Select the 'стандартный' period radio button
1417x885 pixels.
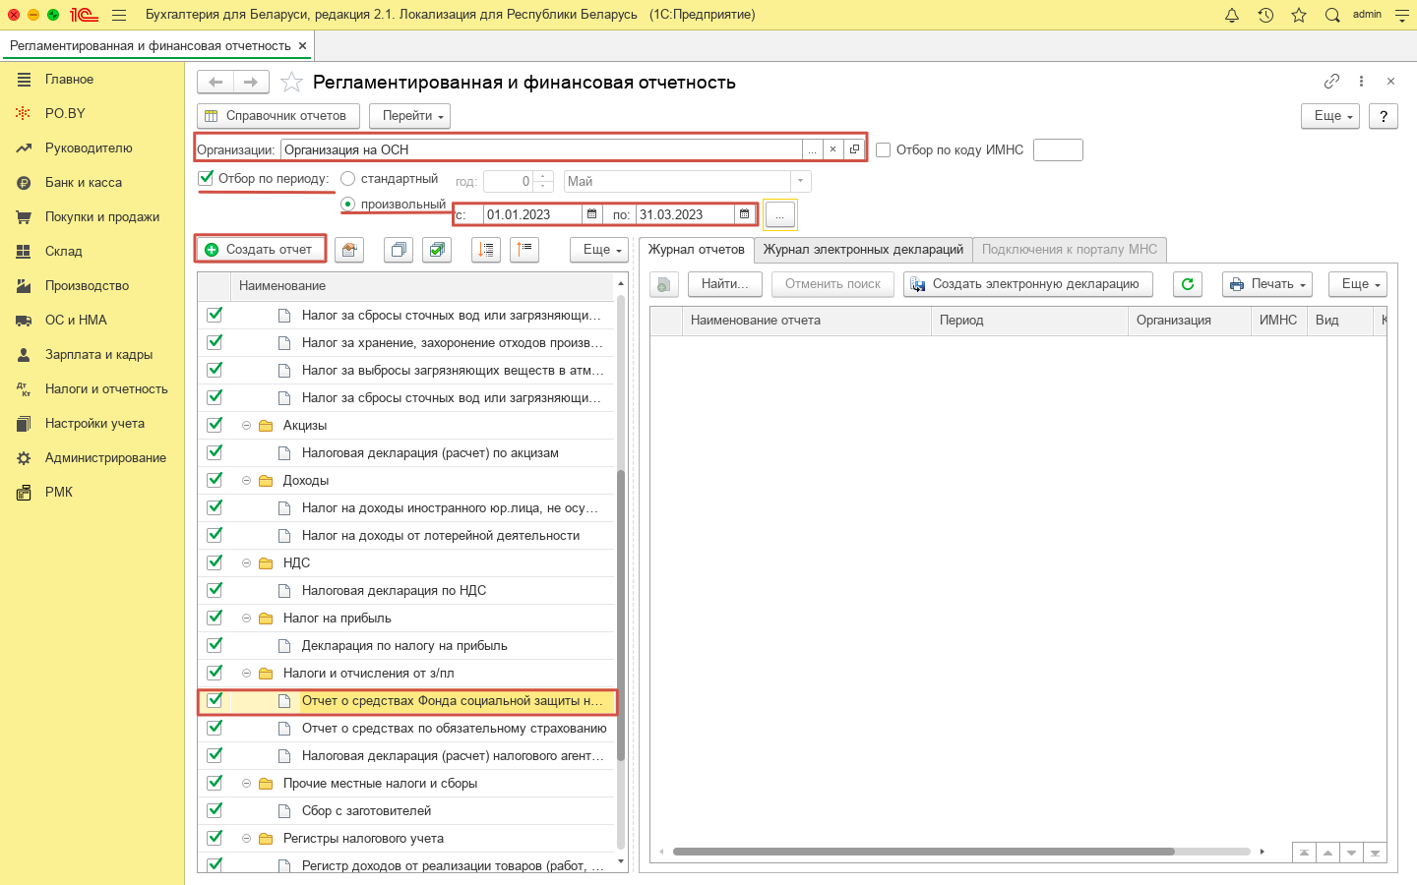[x=347, y=179]
